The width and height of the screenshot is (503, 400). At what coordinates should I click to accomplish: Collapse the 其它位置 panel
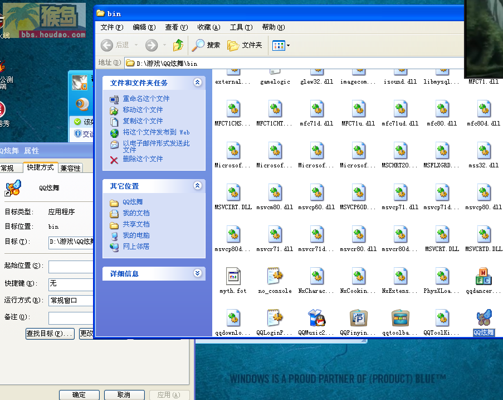click(198, 185)
